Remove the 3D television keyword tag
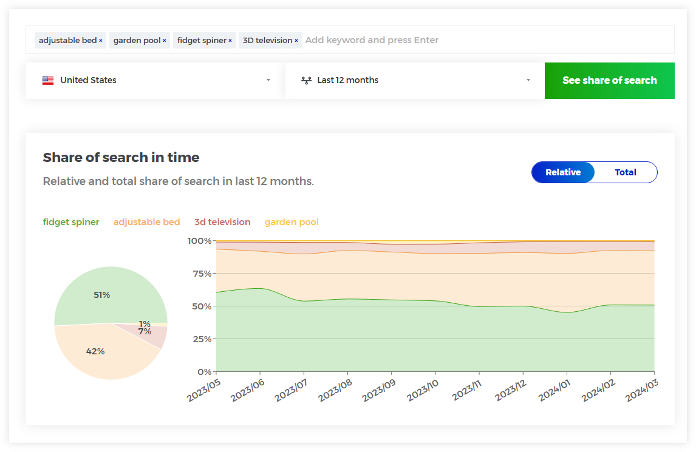This screenshot has height=452, width=696. pos(296,41)
